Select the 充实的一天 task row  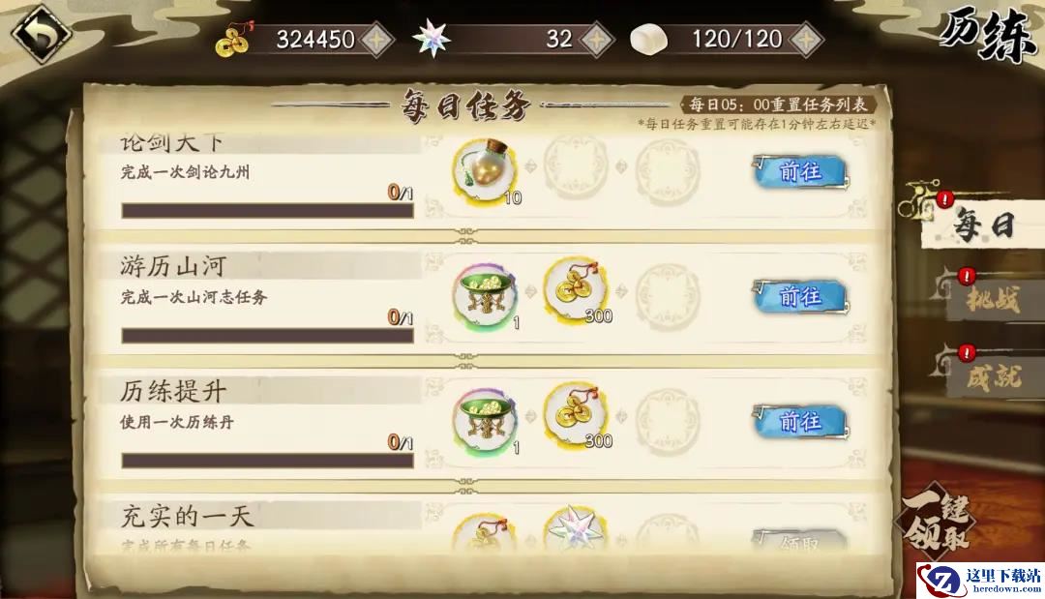485,527
